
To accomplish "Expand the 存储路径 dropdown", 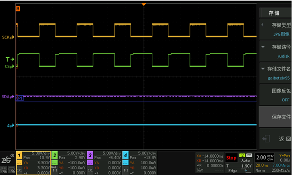I will click(x=276, y=51).
